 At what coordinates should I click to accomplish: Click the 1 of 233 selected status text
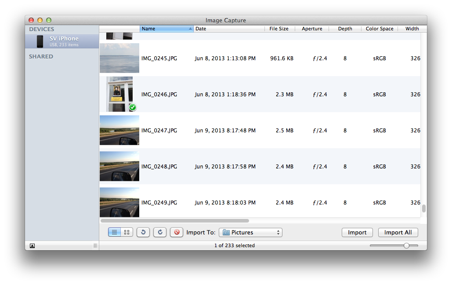235,245
